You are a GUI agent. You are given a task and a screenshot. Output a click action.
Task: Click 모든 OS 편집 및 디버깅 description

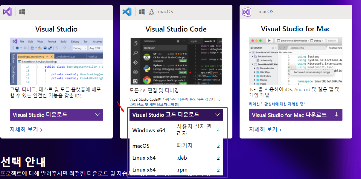click(x=154, y=90)
